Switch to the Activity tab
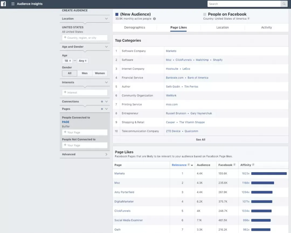Screen dimensions: 291x233 click(266, 27)
